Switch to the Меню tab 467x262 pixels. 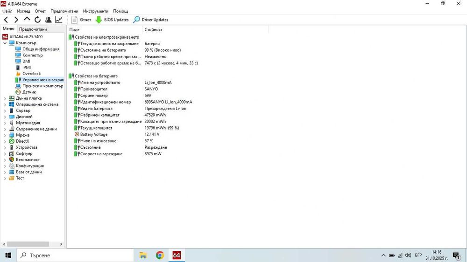8,29
